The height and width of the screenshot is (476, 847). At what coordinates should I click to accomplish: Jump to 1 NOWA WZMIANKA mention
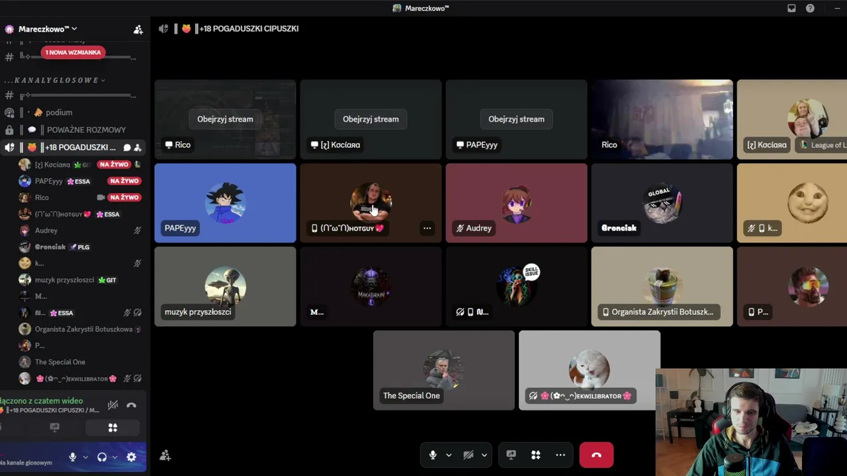[x=73, y=52]
